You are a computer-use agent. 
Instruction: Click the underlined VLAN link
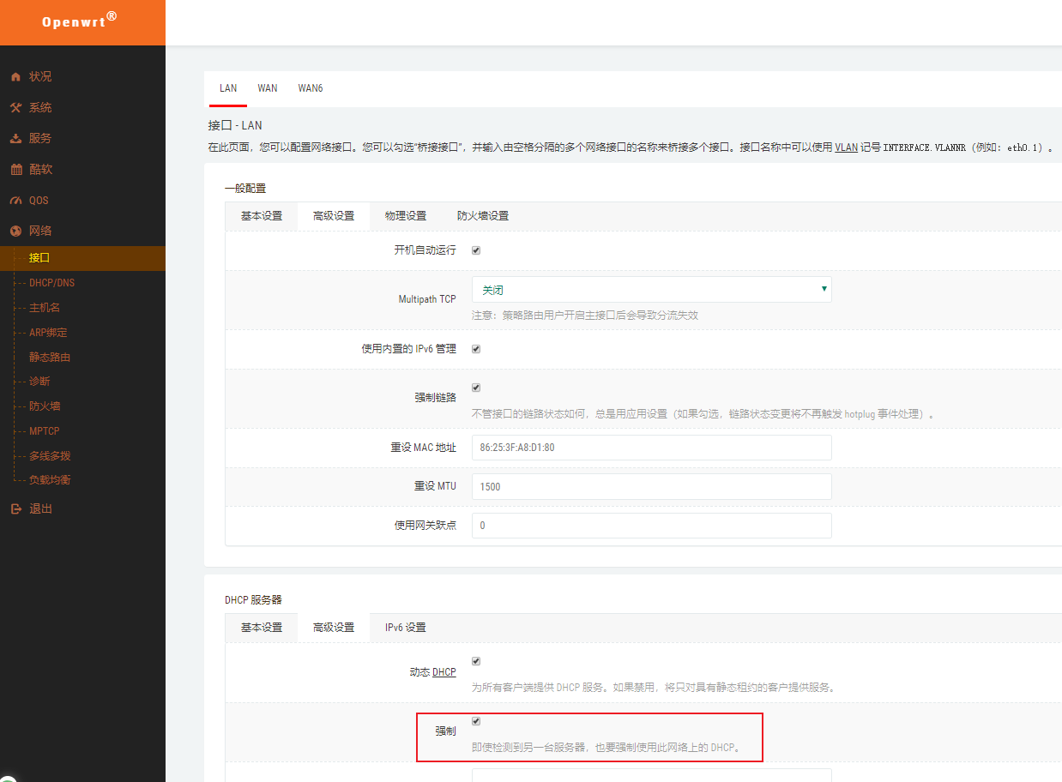pos(845,147)
